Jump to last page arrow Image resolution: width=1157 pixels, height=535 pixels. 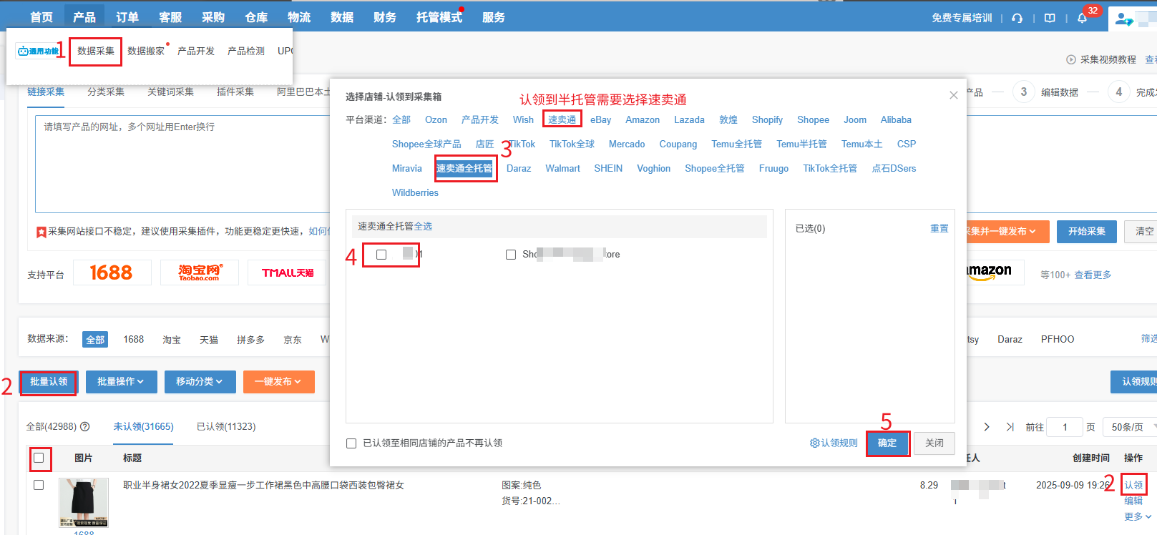pyautogui.click(x=1010, y=427)
